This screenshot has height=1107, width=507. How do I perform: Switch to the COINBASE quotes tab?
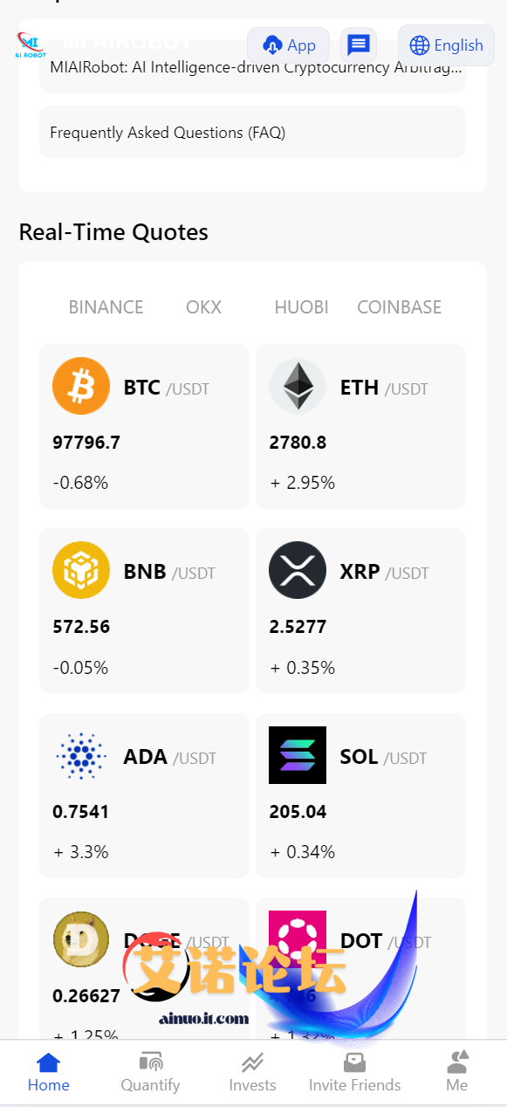pyautogui.click(x=400, y=307)
